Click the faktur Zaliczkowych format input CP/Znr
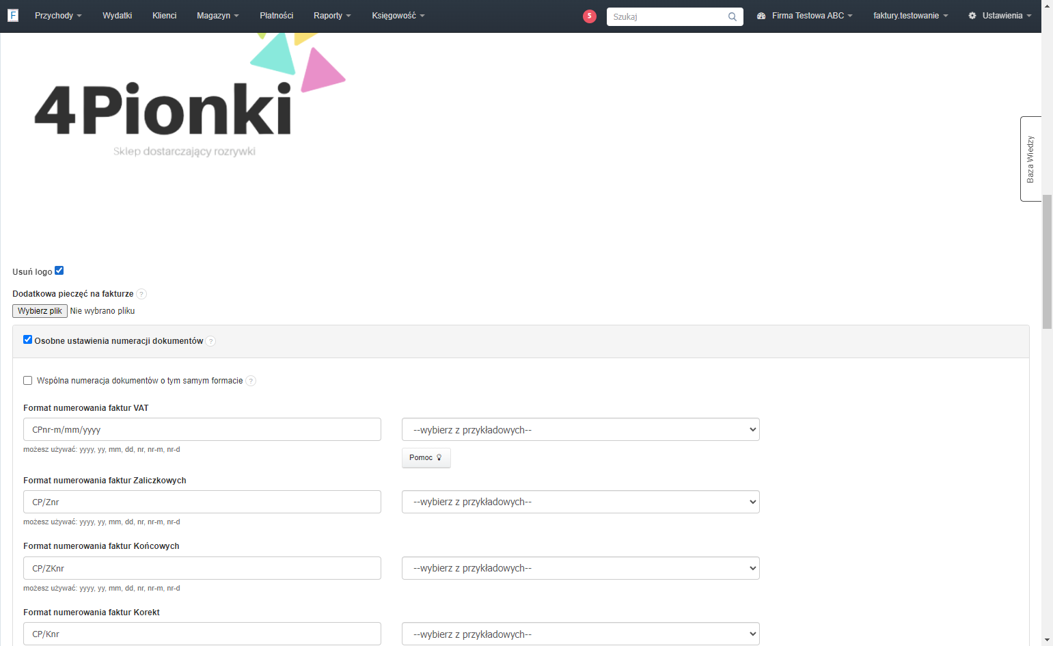Screen dimensions: 1053x646 (x=202, y=502)
